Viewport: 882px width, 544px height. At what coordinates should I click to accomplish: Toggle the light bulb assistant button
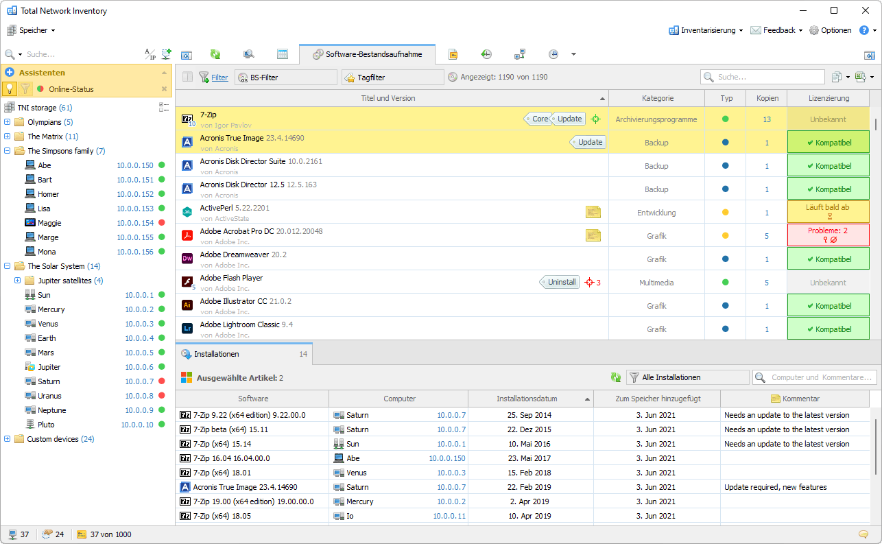[10, 88]
